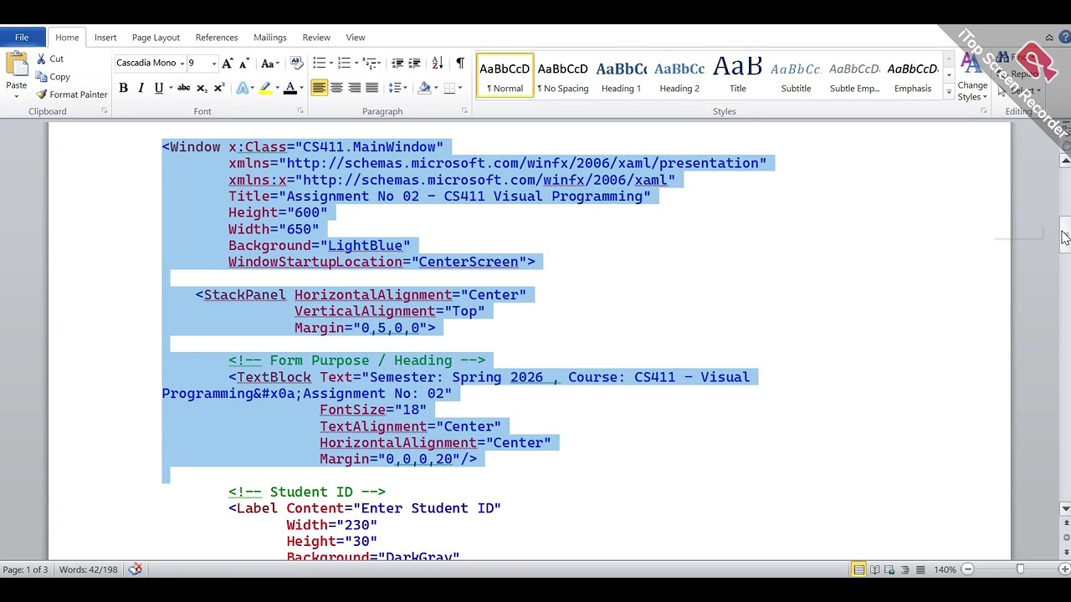The height and width of the screenshot is (602, 1071).
Task: Expand the font color dropdown arrow
Action: [x=301, y=88]
